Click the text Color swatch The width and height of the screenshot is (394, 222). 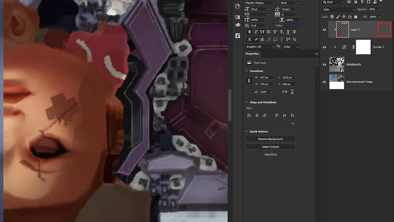(292, 26)
